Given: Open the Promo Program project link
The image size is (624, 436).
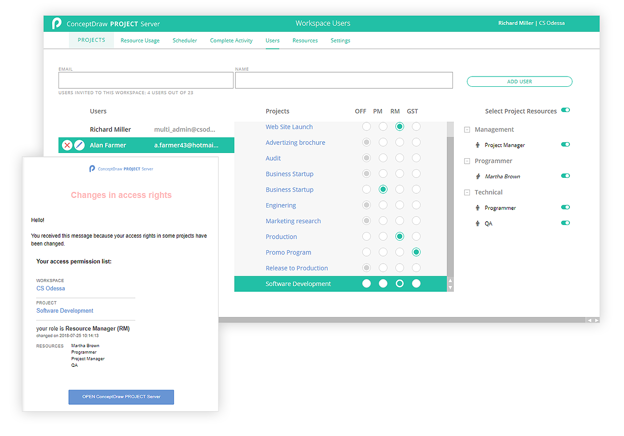Looking at the screenshot, I should [x=288, y=252].
